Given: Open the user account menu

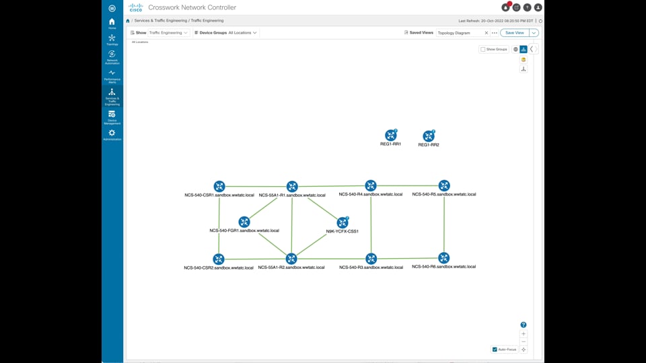Looking at the screenshot, I should (x=538, y=7).
